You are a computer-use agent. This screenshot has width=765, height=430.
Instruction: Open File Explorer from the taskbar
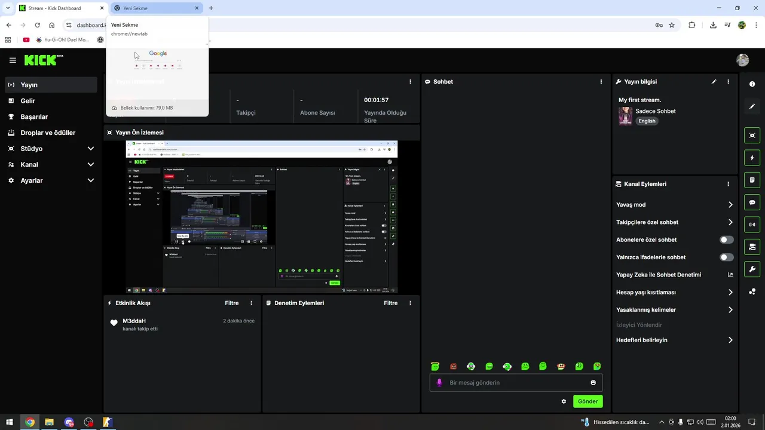click(x=50, y=422)
